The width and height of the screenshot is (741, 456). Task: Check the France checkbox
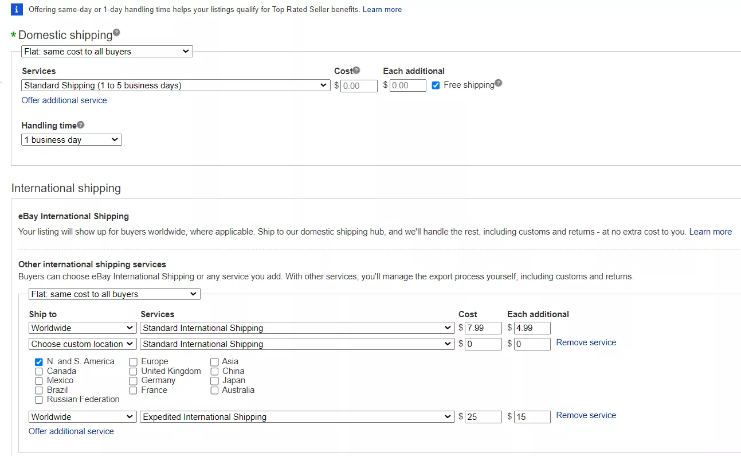(133, 391)
